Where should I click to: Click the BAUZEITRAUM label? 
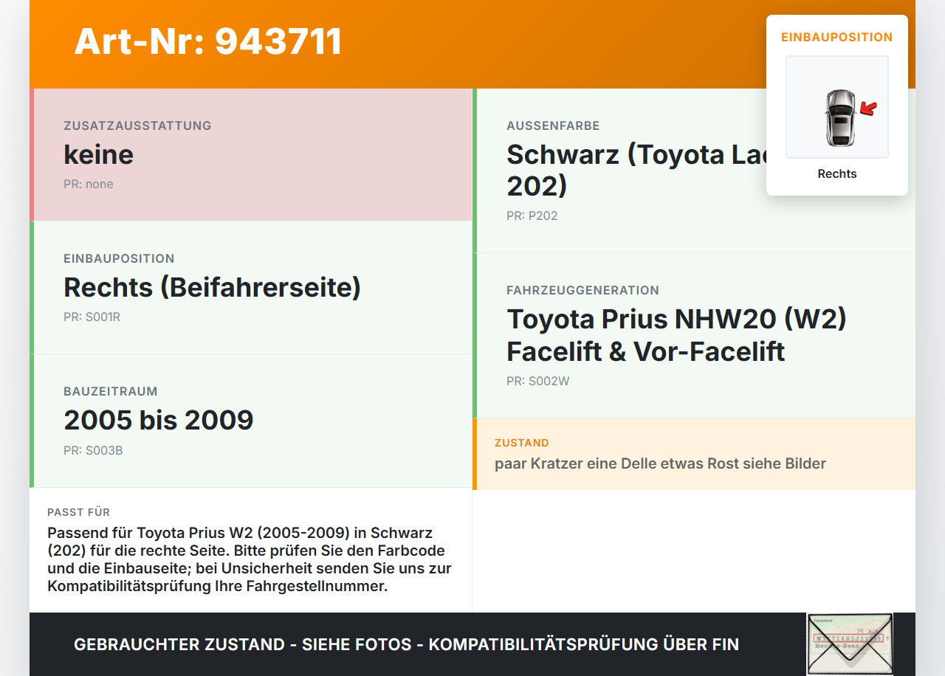111,391
